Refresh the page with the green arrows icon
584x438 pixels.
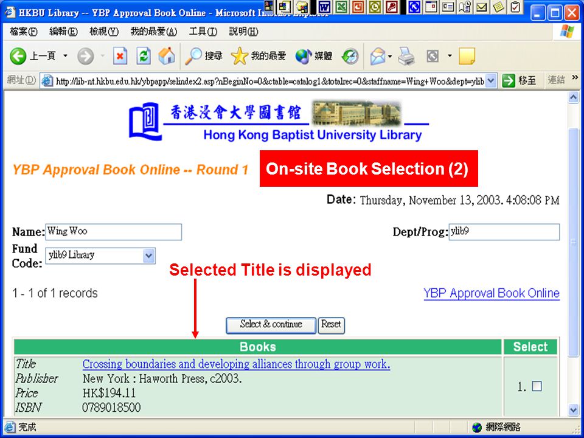[144, 56]
